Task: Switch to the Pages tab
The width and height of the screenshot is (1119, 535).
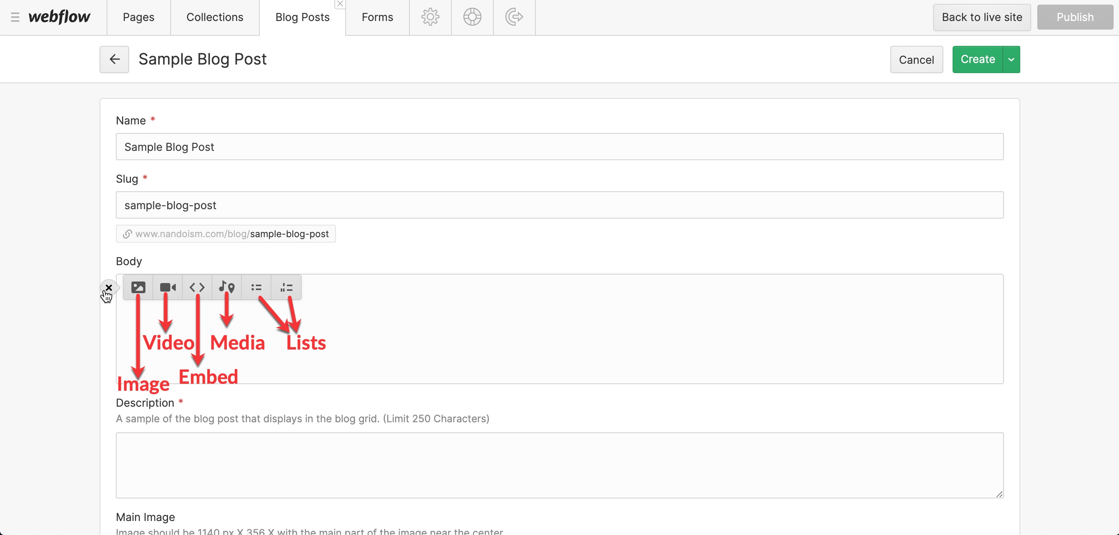Action: pyautogui.click(x=138, y=17)
